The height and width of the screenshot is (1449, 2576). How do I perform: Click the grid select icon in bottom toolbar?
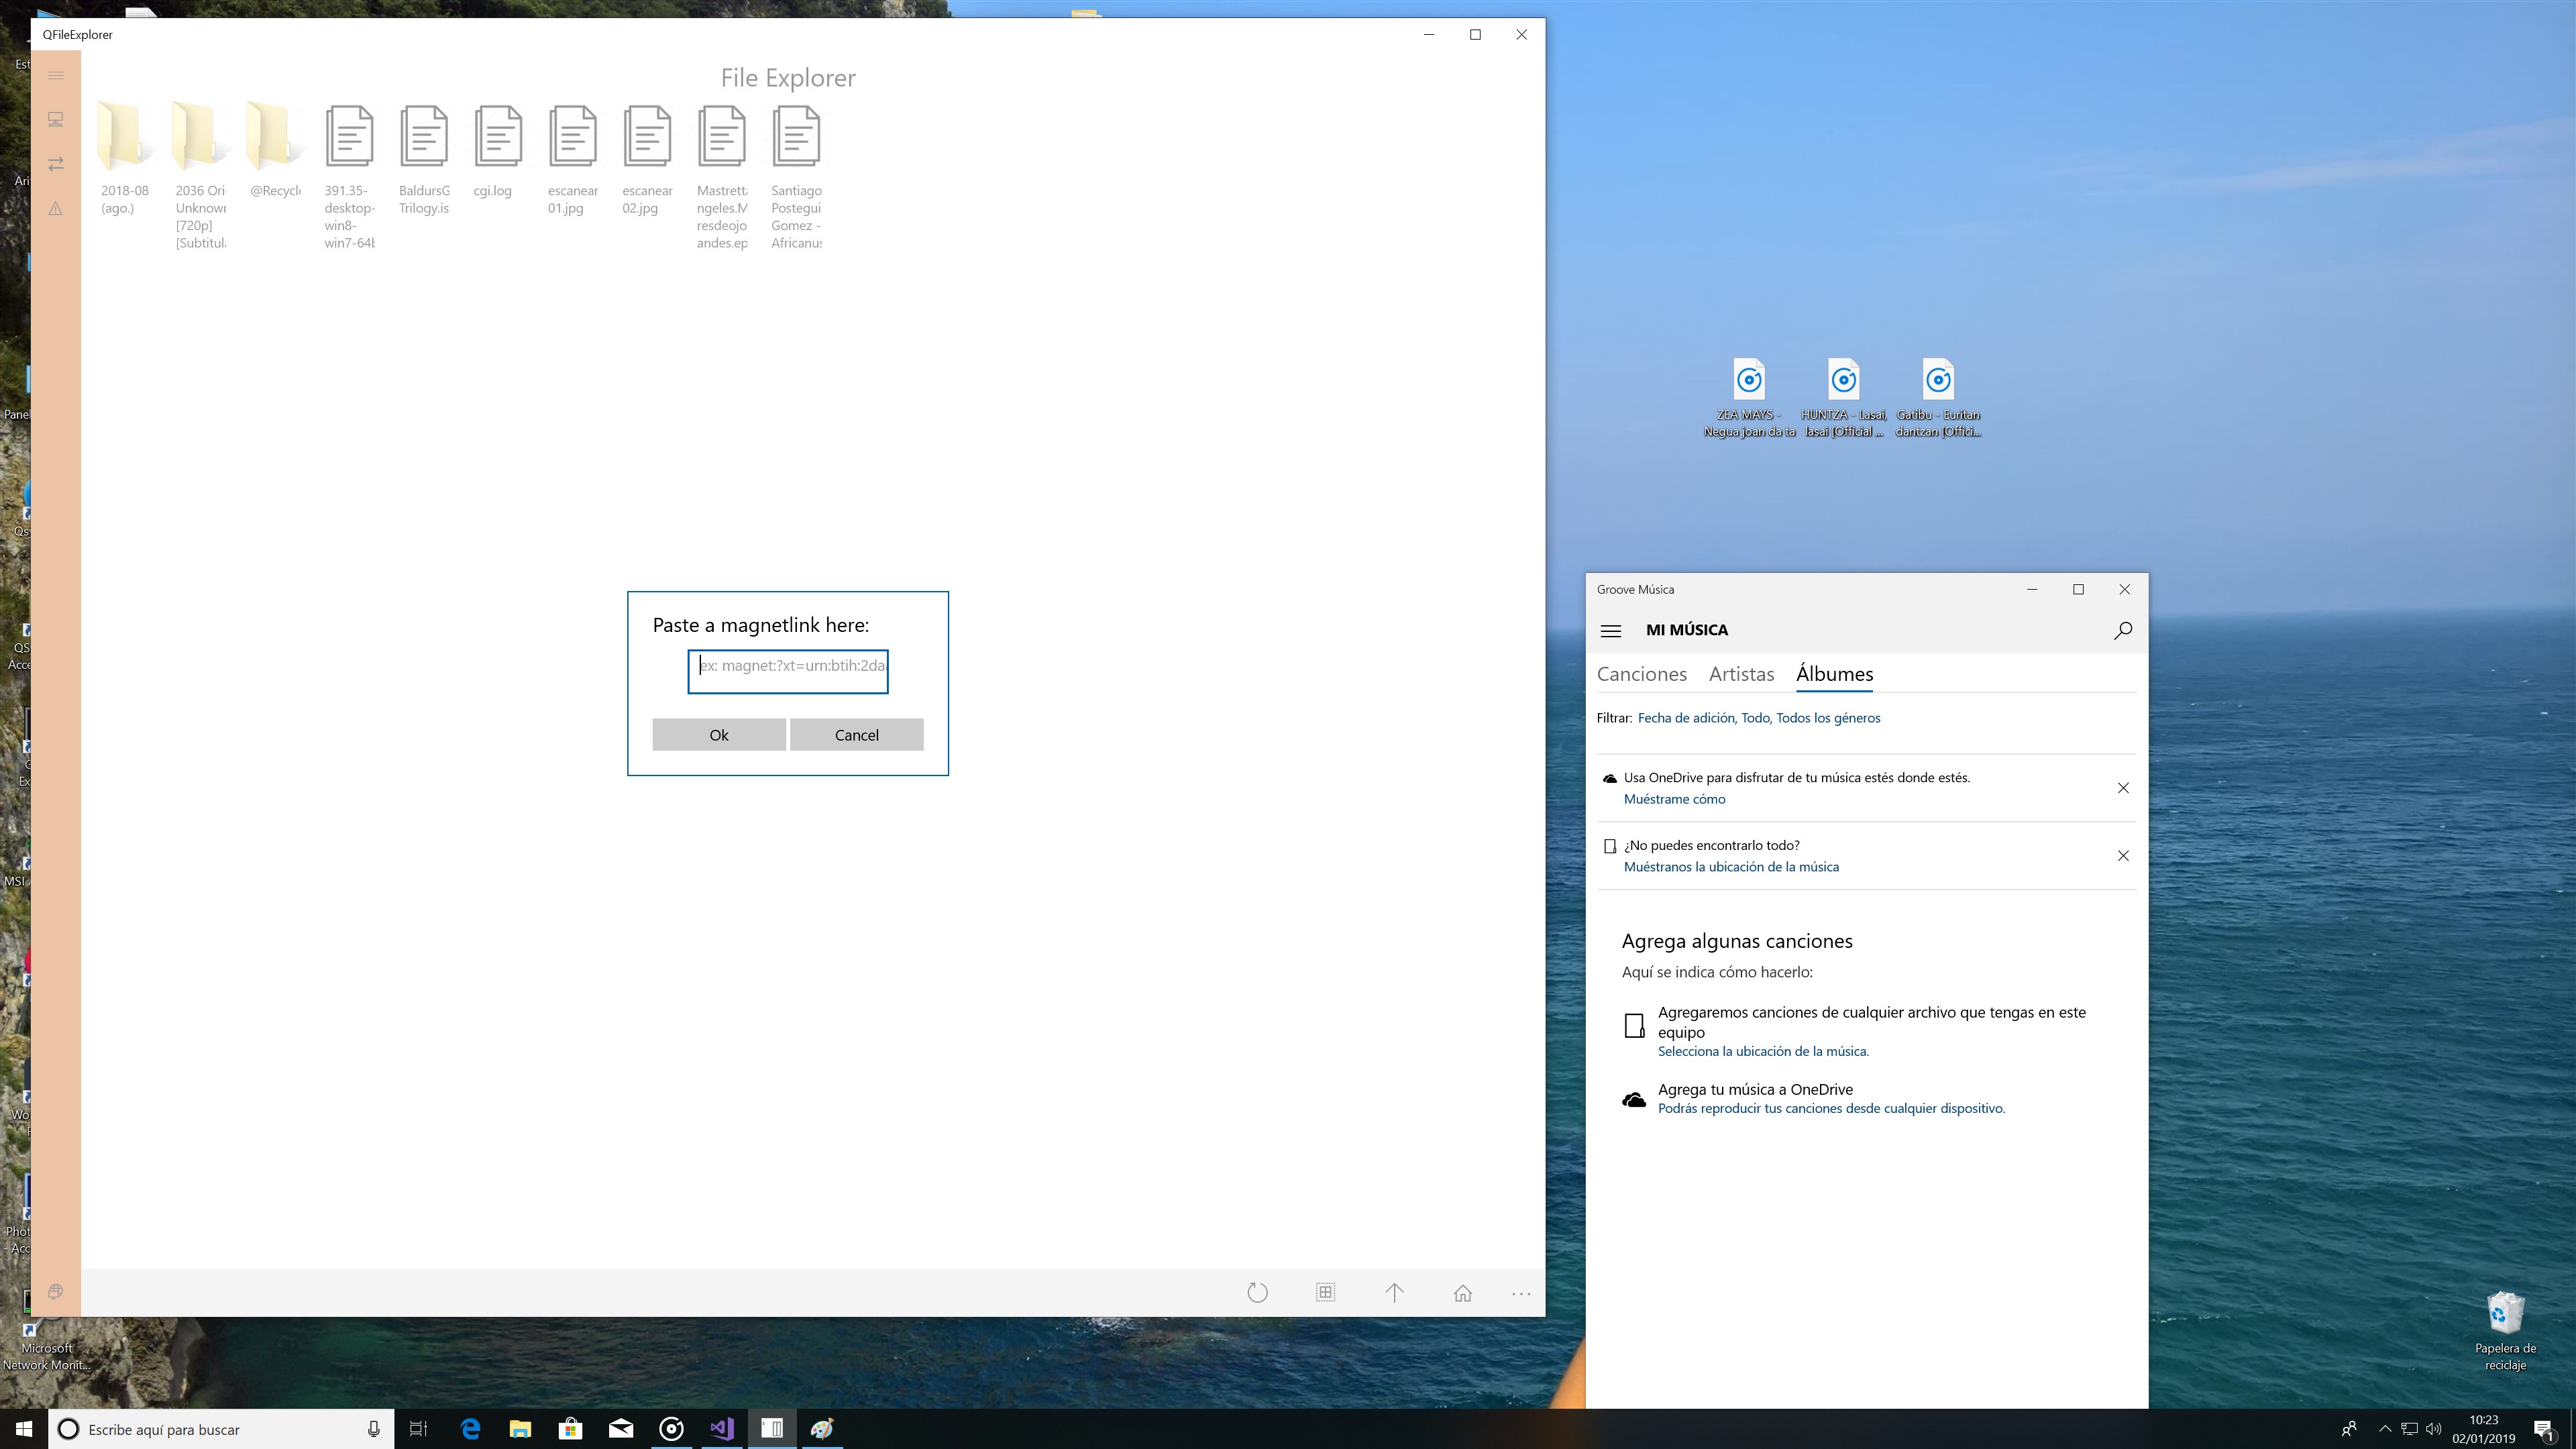[1325, 1292]
